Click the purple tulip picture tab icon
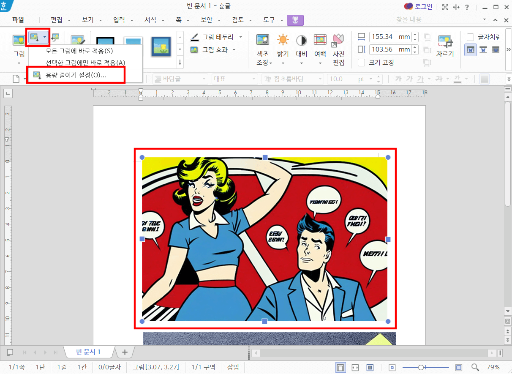Image resolution: width=512 pixels, height=374 pixels. 295,20
